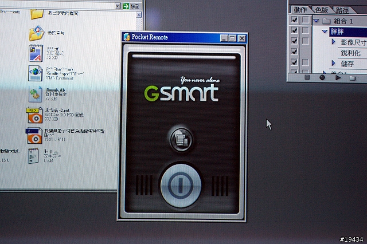Select the Thumbs.db file icon
The image size is (367, 244).
click(x=35, y=94)
